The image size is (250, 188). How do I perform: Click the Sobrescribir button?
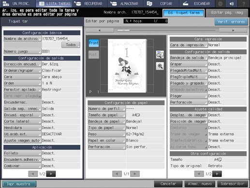[x=232, y=184]
